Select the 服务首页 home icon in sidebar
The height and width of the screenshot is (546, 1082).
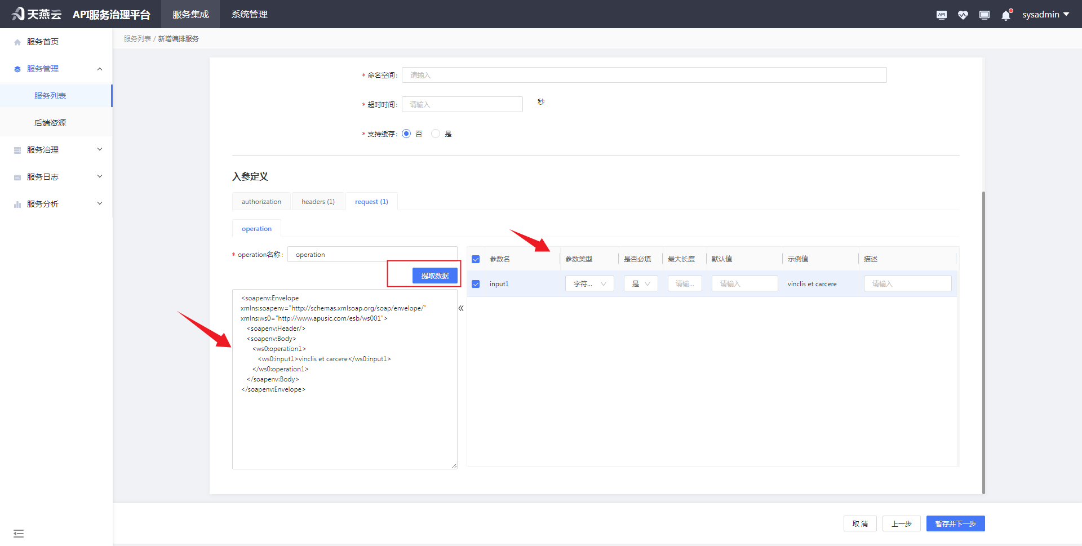(17, 41)
